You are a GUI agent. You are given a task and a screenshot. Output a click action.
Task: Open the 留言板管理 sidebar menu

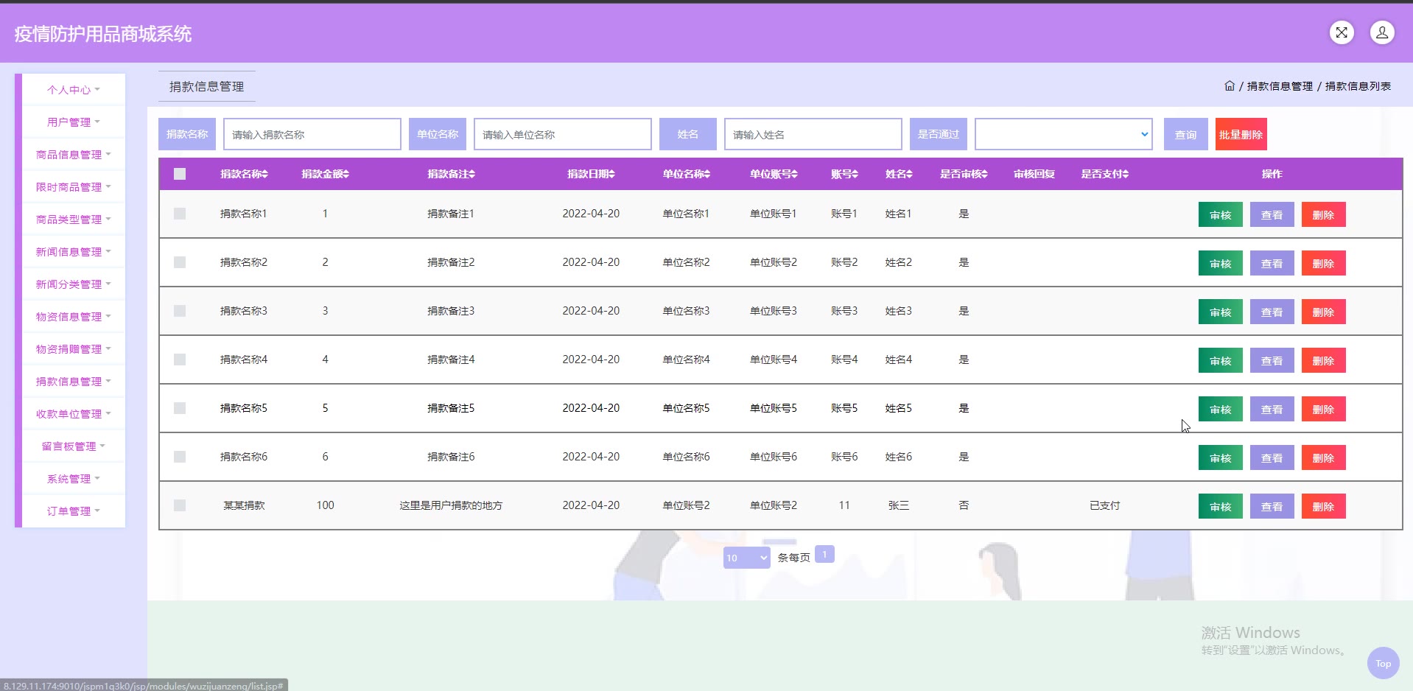coord(73,446)
